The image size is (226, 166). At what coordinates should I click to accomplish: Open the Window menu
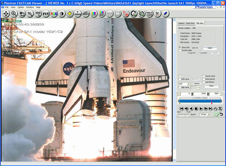(30, 7)
